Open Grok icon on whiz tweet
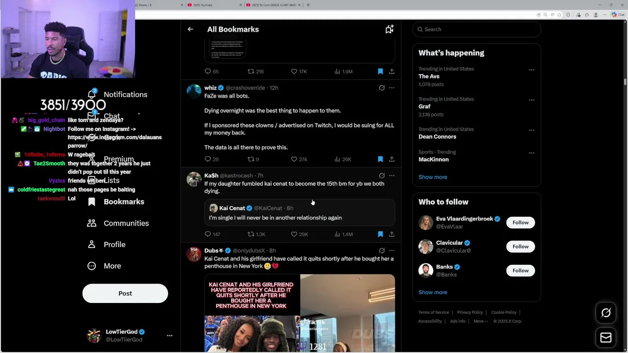 click(x=382, y=88)
